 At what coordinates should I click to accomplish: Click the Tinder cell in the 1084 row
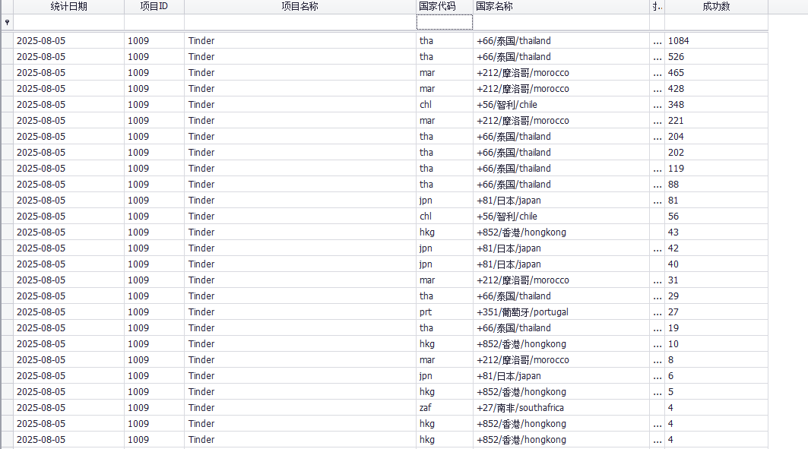point(300,41)
